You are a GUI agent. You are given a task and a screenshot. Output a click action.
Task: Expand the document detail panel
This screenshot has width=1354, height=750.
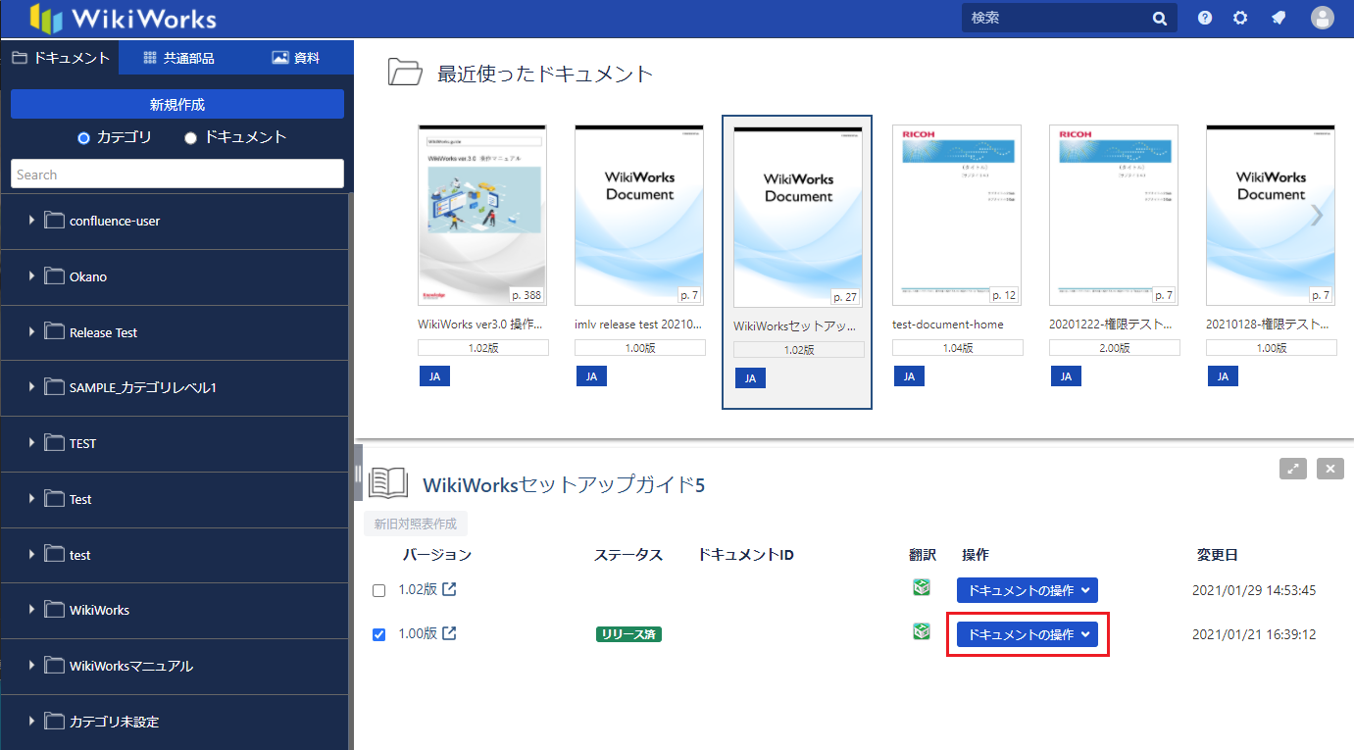[1293, 469]
